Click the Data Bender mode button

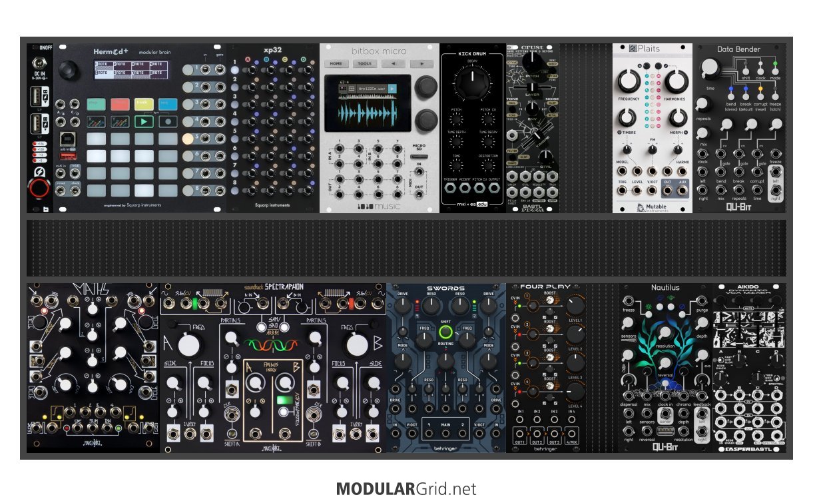point(775,71)
